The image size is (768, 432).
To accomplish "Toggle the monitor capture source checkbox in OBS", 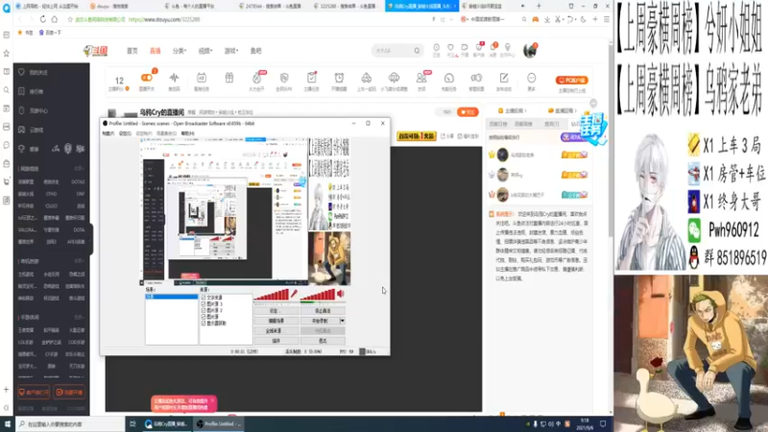I will [x=204, y=324].
